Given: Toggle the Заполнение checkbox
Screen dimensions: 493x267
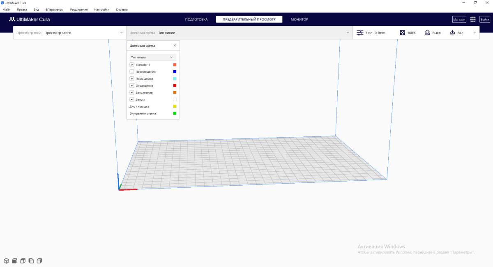Looking at the screenshot, I should 132,92.
